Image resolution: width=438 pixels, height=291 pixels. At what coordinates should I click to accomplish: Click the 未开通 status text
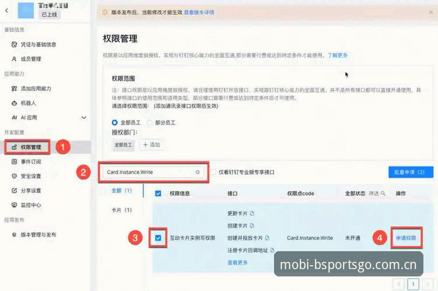coord(353,238)
